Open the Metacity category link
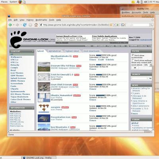This screenshot has width=159, height=159. [15, 65]
